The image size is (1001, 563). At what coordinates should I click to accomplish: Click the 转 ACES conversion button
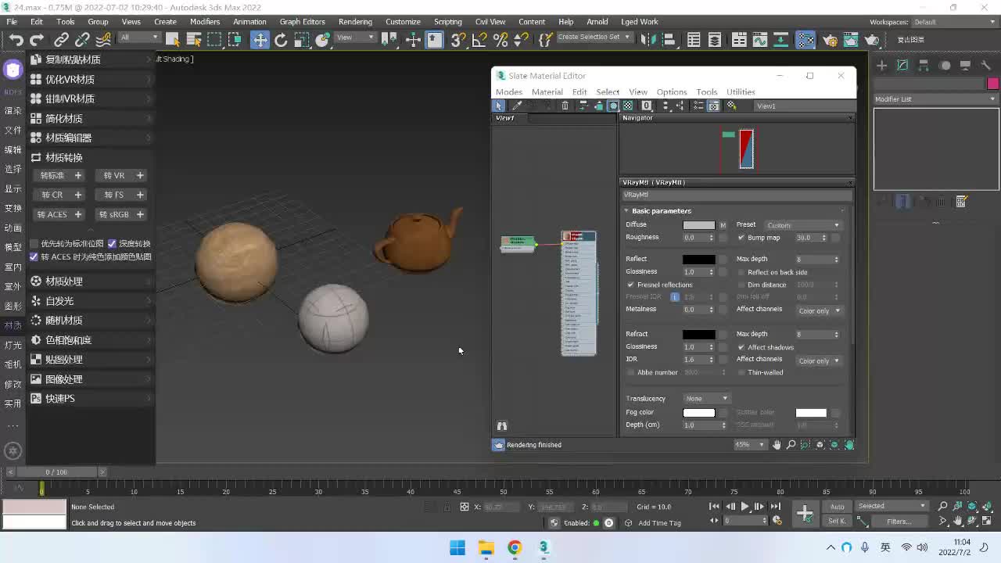(52, 215)
